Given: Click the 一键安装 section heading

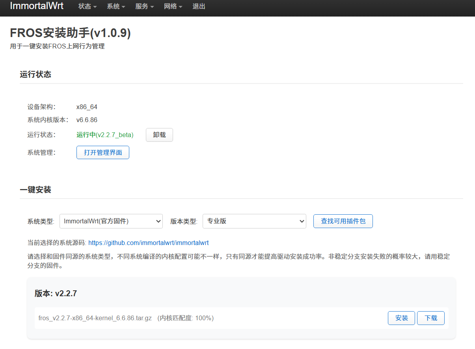Looking at the screenshot, I should pos(35,189).
